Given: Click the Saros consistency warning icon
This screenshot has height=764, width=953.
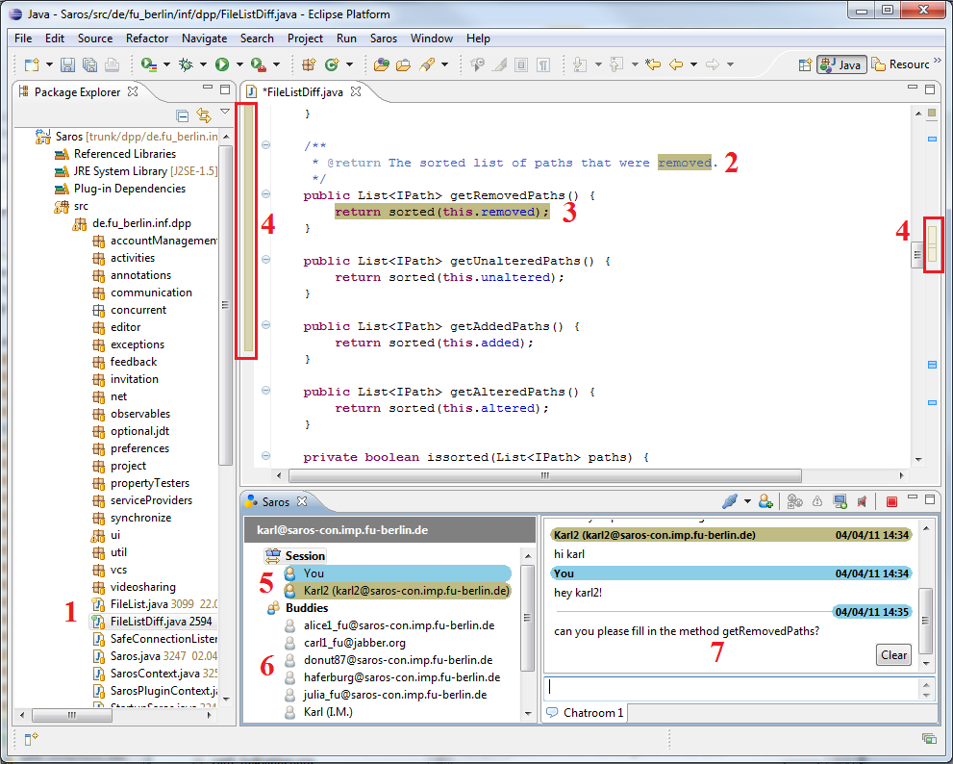Looking at the screenshot, I should tap(817, 501).
